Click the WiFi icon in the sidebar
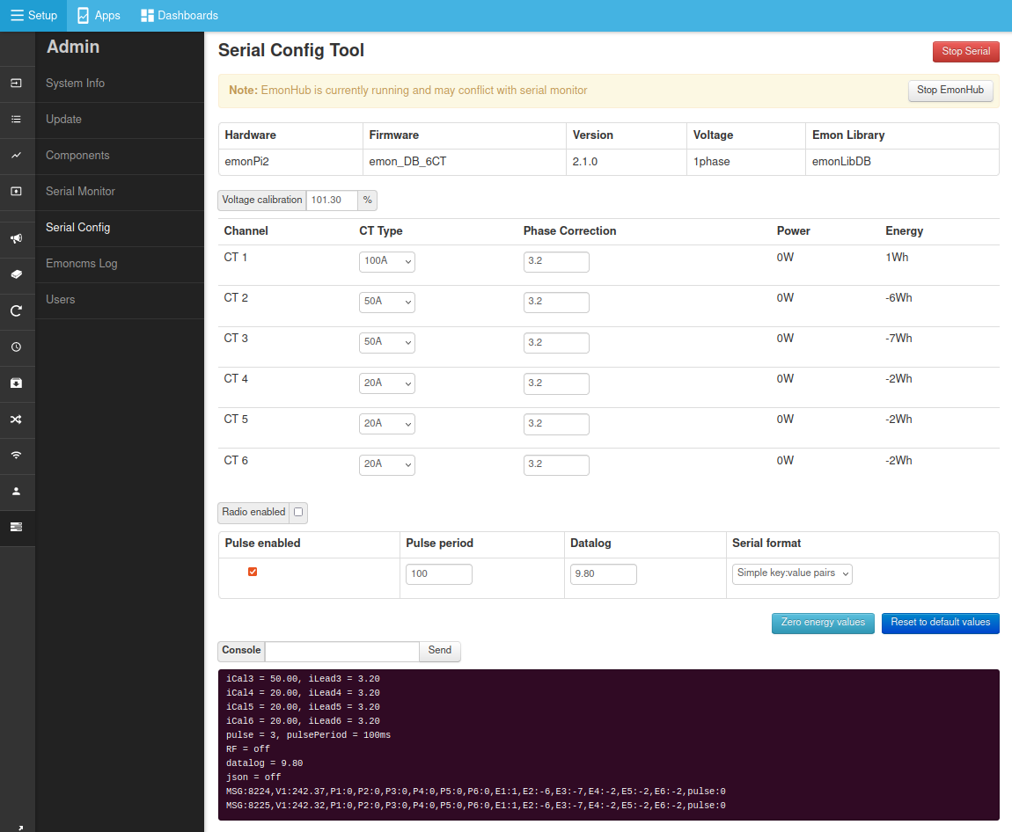The width and height of the screenshot is (1012, 832). (x=16, y=456)
